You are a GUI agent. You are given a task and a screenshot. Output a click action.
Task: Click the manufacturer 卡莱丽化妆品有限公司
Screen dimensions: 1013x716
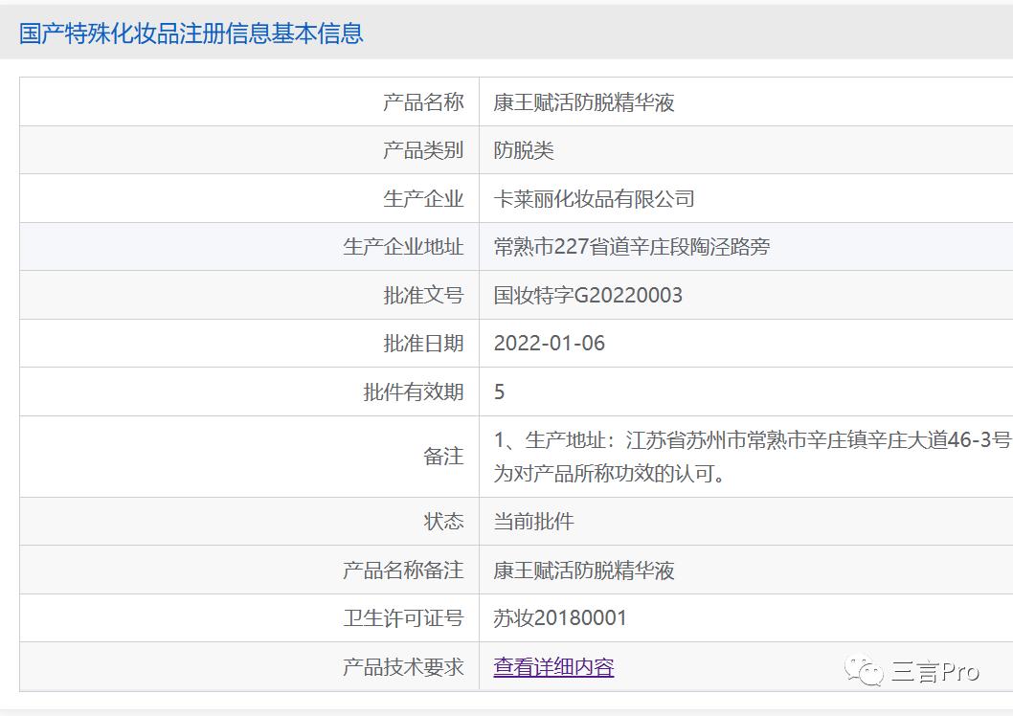coord(594,199)
